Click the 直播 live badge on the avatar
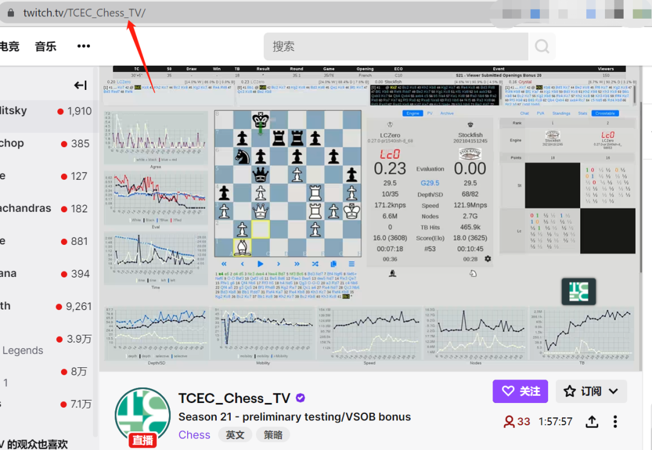652x450 pixels. [142, 440]
